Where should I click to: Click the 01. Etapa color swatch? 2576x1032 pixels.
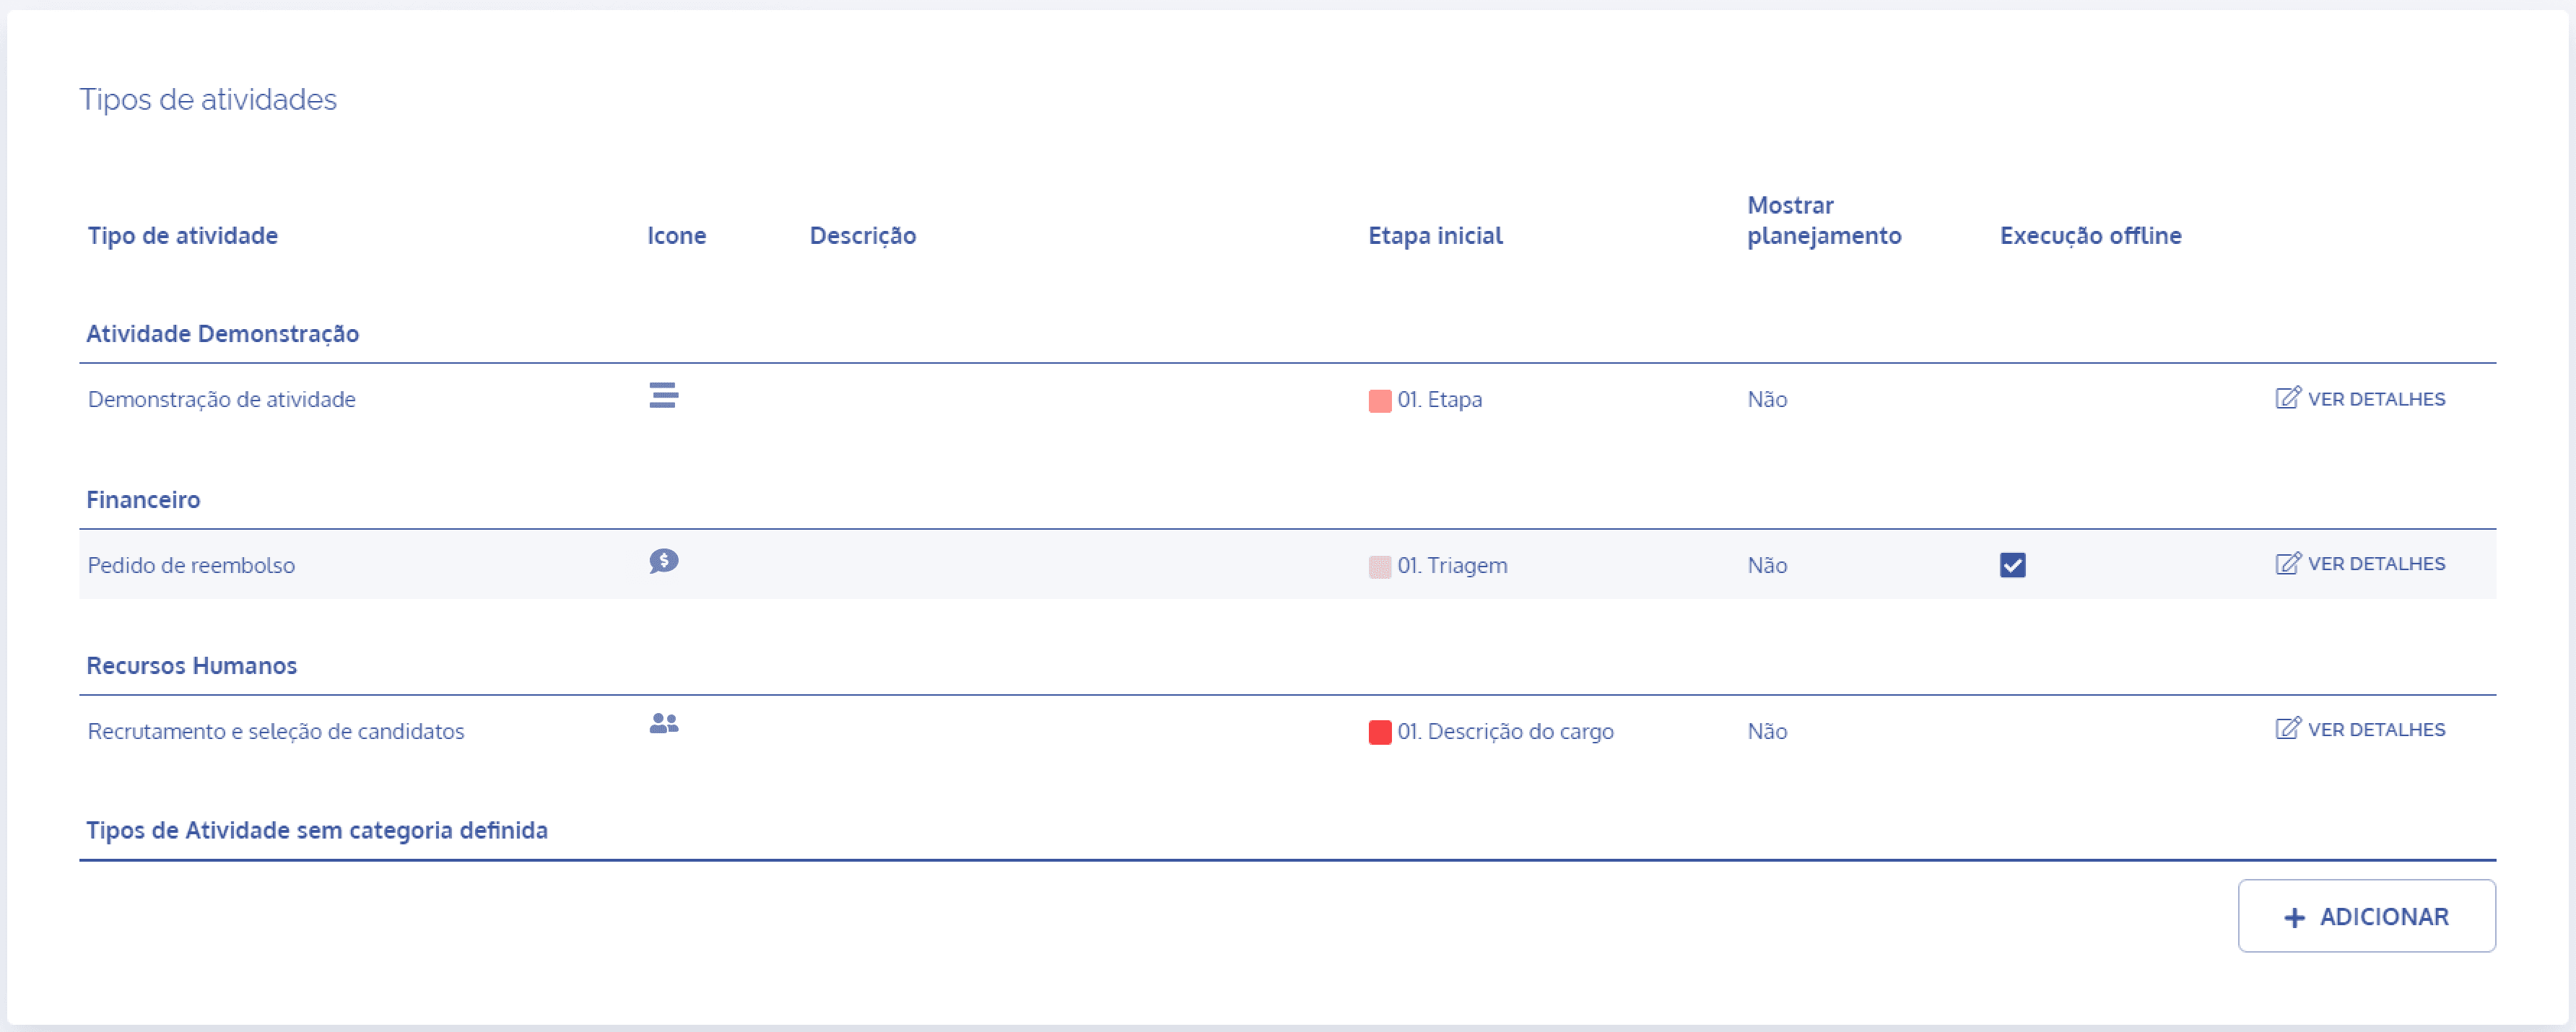tap(1379, 401)
